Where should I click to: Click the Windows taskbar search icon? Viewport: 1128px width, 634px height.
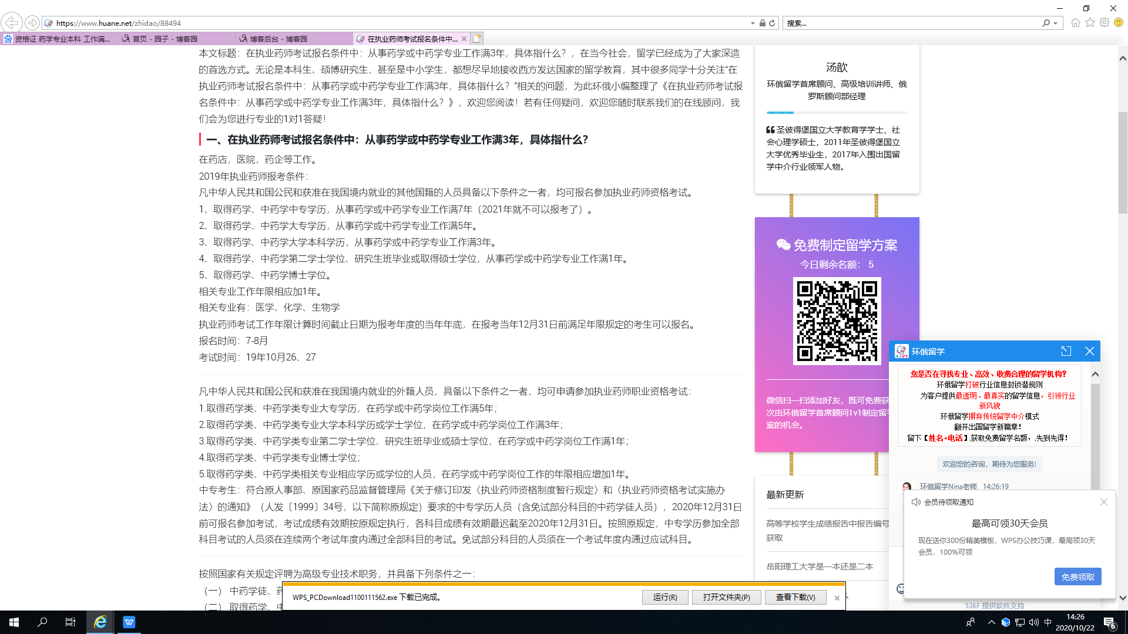tap(42, 622)
